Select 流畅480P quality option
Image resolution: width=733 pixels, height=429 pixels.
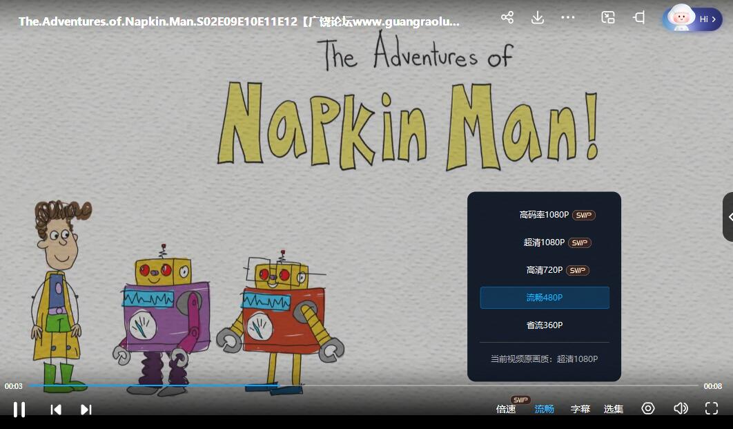click(545, 298)
